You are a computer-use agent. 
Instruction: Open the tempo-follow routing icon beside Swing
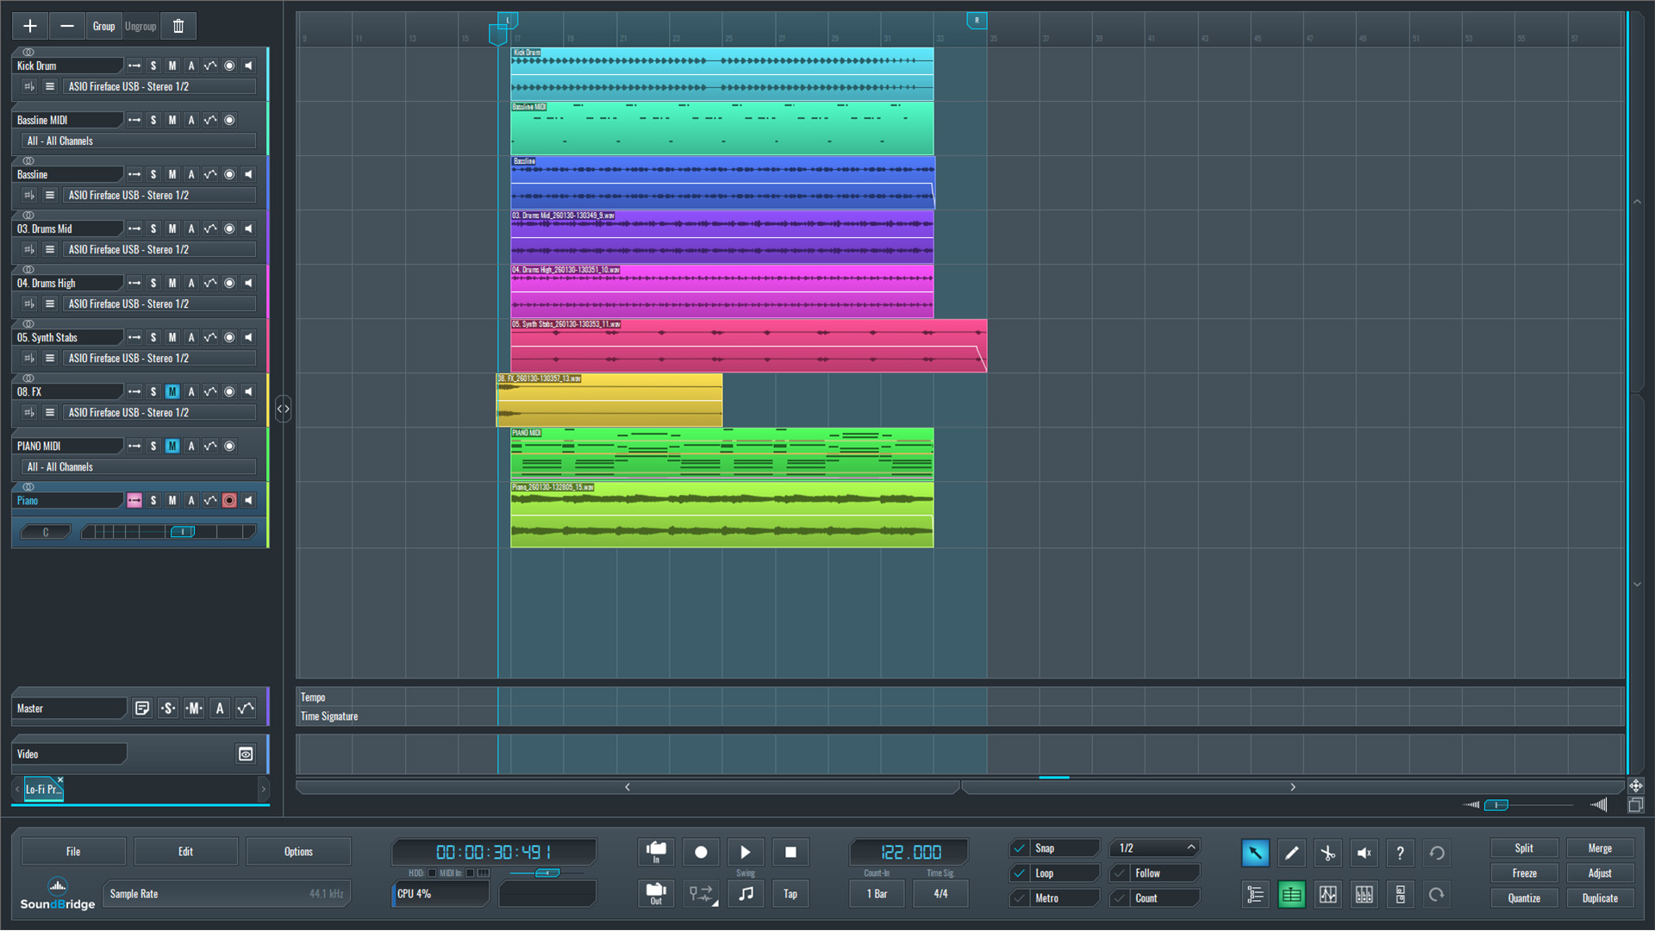(701, 894)
